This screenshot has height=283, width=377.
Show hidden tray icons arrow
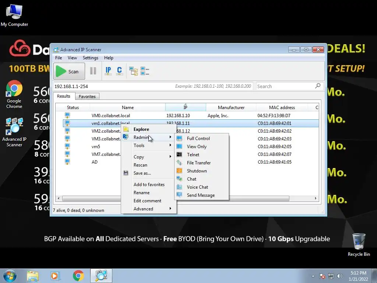(x=313, y=276)
